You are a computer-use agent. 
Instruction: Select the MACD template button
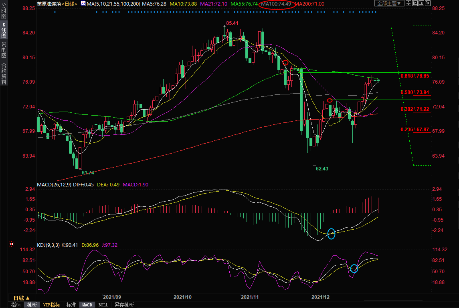[87, 305]
